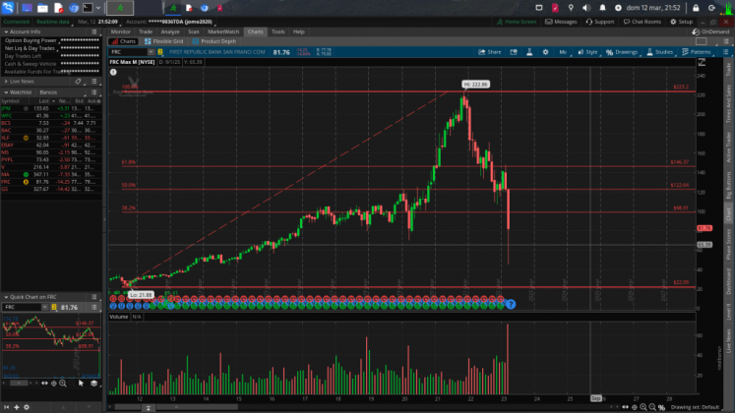
Task: Click Quick Chart zoom-in magnifier icon
Action: click(x=63, y=383)
